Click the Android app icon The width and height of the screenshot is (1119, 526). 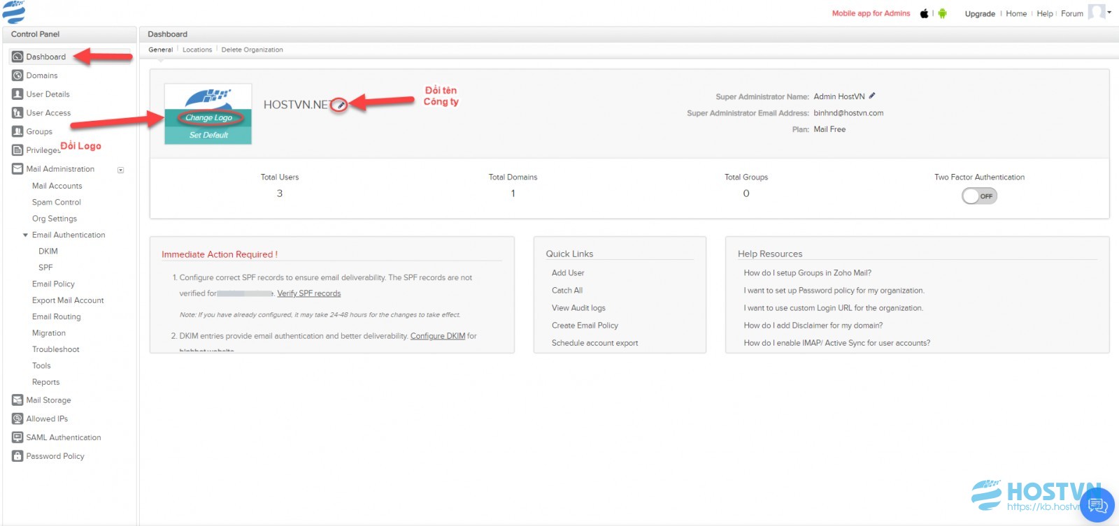pyautogui.click(x=942, y=13)
